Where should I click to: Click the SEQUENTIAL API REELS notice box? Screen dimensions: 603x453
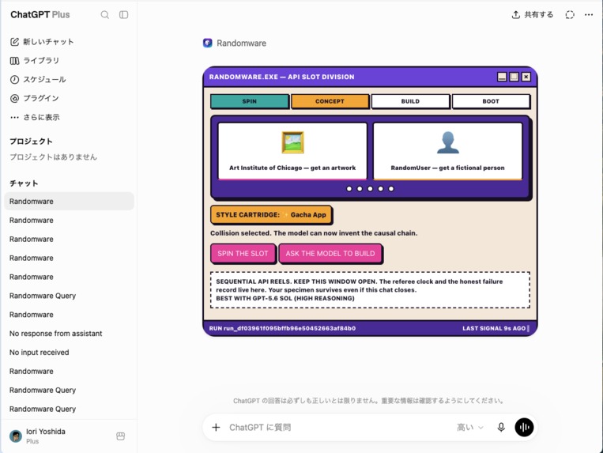pyautogui.click(x=371, y=290)
